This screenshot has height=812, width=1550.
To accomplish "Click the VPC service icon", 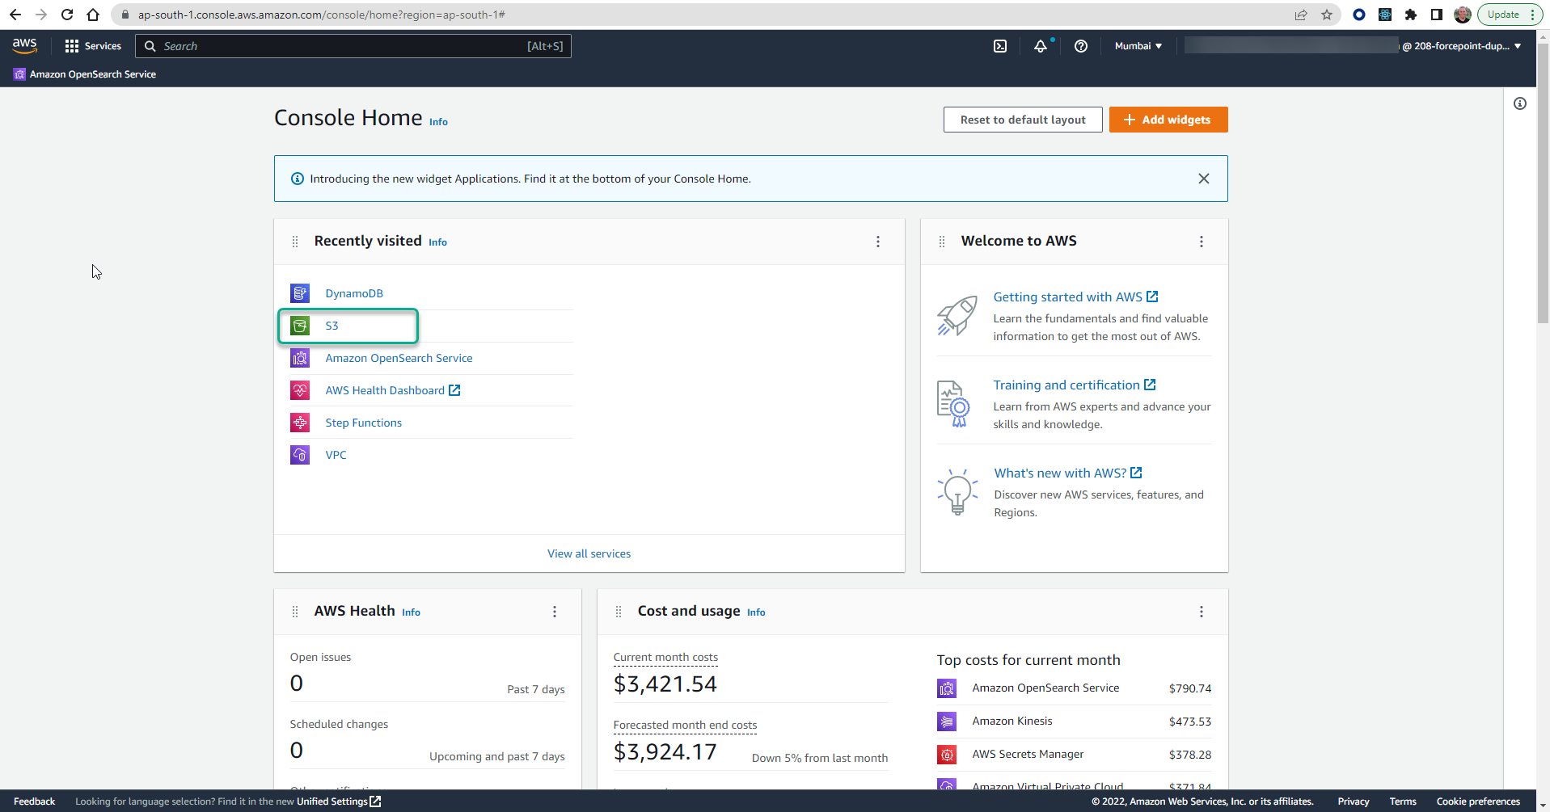I will point(299,454).
